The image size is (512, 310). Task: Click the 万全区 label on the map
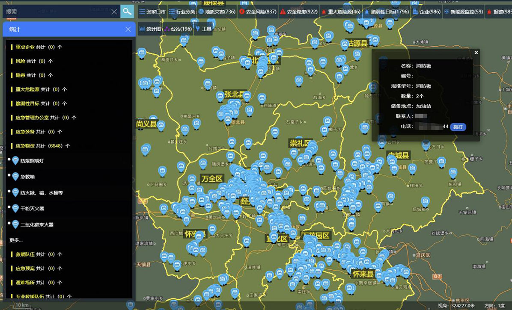[x=212, y=179]
